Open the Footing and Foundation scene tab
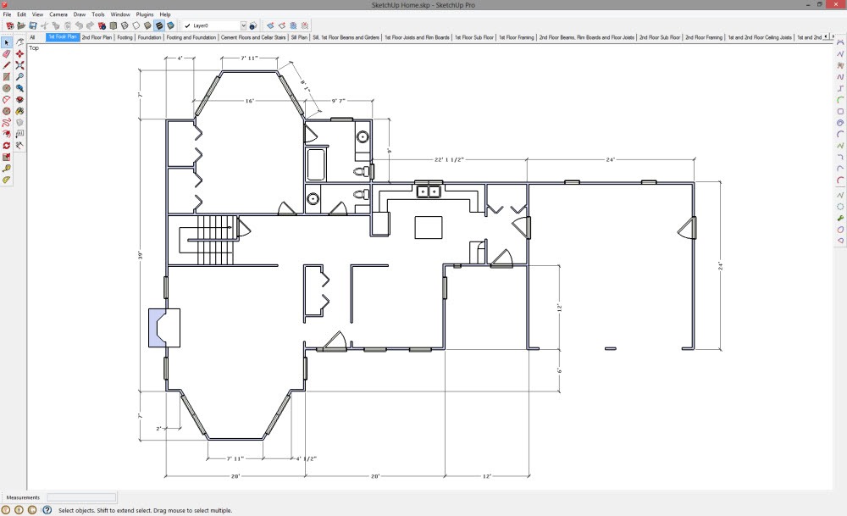Viewport: 847px width, 516px height. (191, 37)
